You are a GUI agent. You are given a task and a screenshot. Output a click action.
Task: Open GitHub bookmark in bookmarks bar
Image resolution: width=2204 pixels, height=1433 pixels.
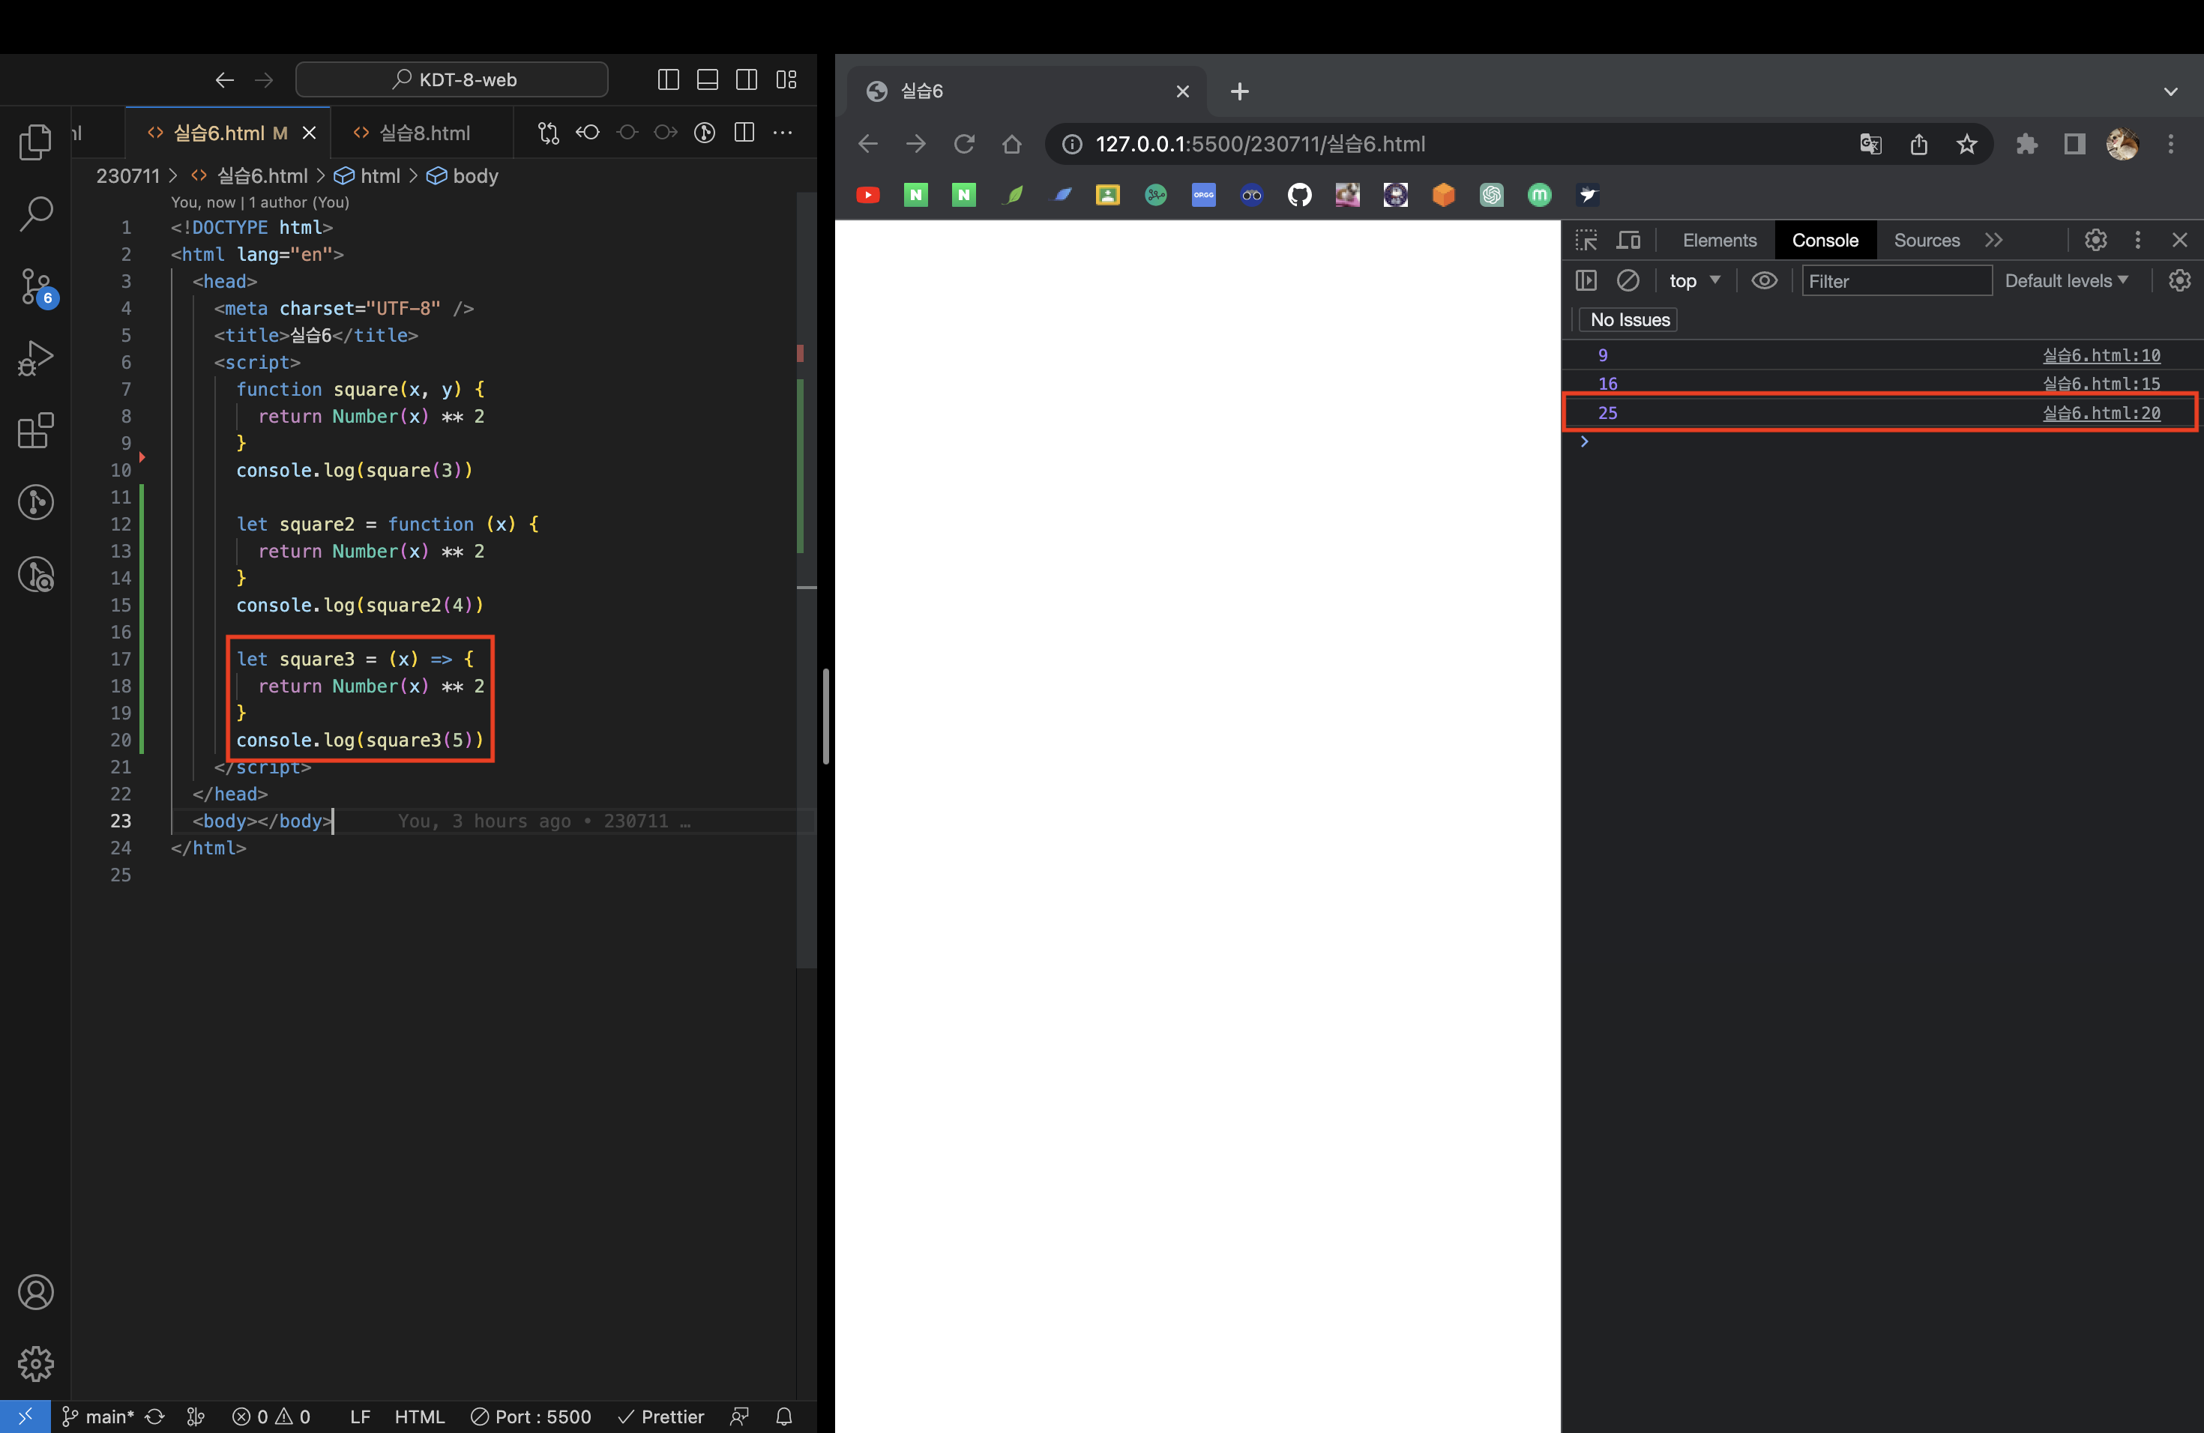pos(1300,194)
